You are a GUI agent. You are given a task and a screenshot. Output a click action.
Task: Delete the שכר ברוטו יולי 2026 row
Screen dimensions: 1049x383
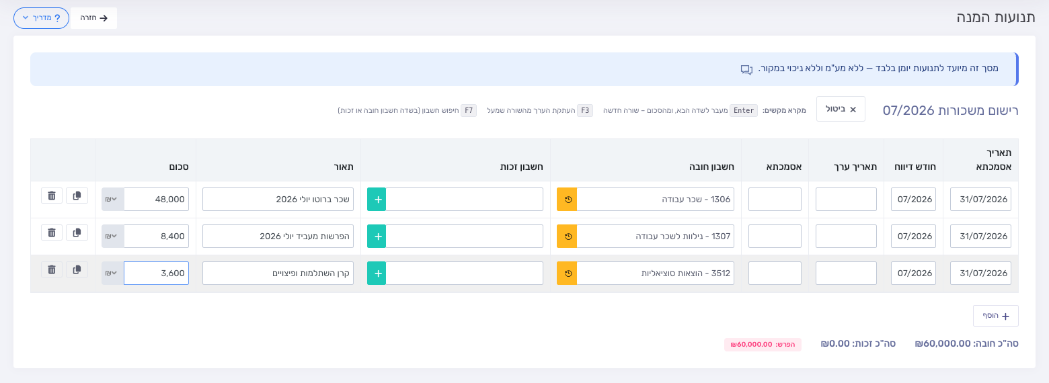pyautogui.click(x=52, y=196)
